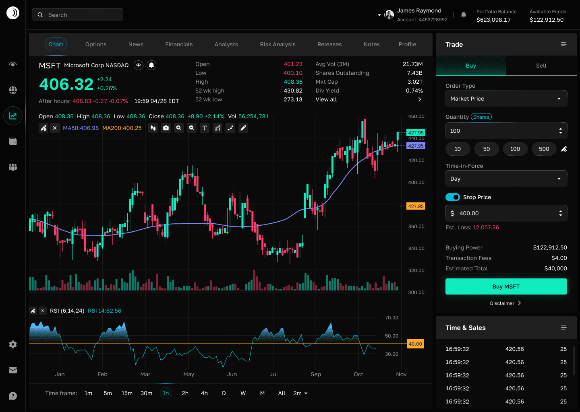
Task: Click the View all link for stock stats
Action: click(326, 99)
